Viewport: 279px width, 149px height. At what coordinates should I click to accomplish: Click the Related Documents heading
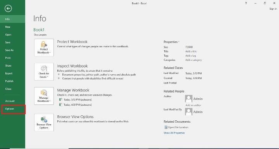tap(177, 122)
